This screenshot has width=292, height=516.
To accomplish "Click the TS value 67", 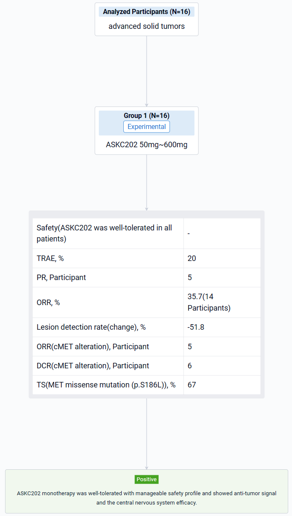I will point(192,385).
